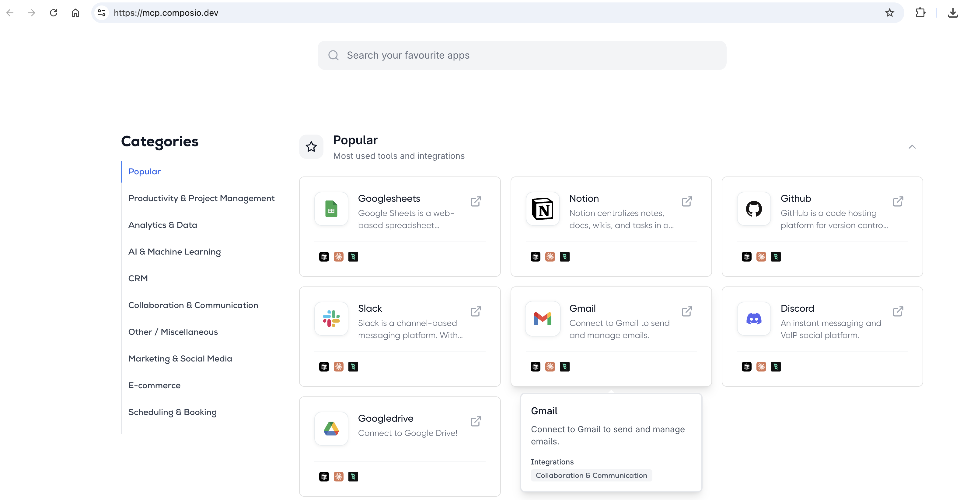Click the Cursor icon on the Discord card

(747, 367)
